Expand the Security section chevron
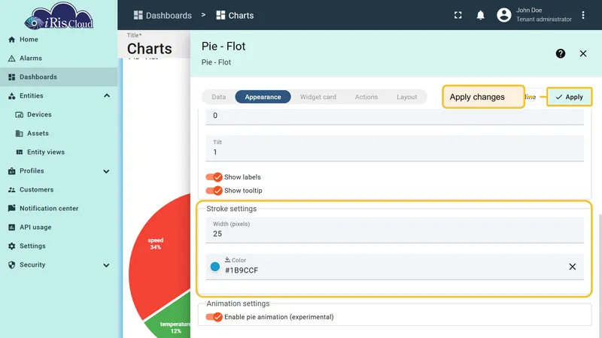 pos(106,265)
